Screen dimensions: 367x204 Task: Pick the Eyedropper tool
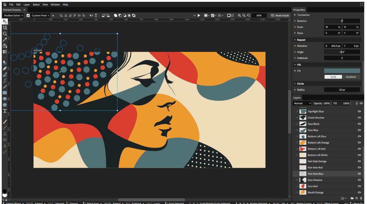(5, 40)
